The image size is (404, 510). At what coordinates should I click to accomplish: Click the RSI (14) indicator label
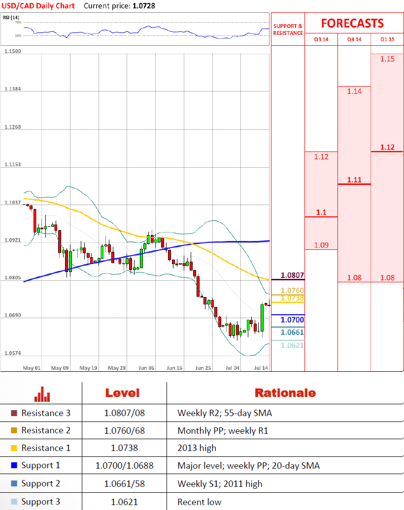click(11, 17)
